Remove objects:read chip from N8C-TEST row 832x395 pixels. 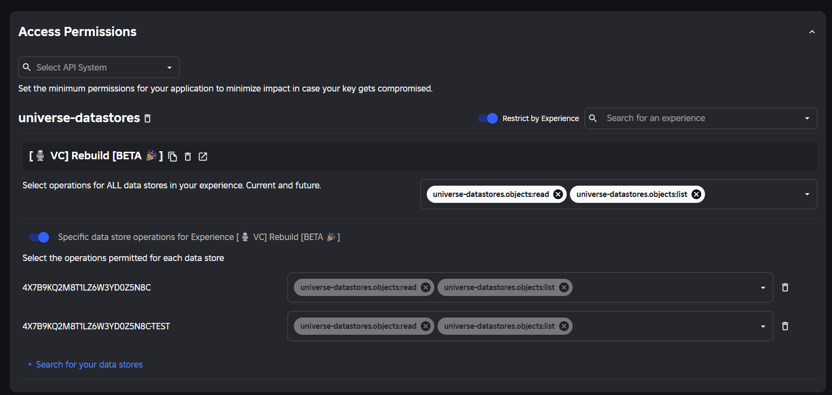426,326
